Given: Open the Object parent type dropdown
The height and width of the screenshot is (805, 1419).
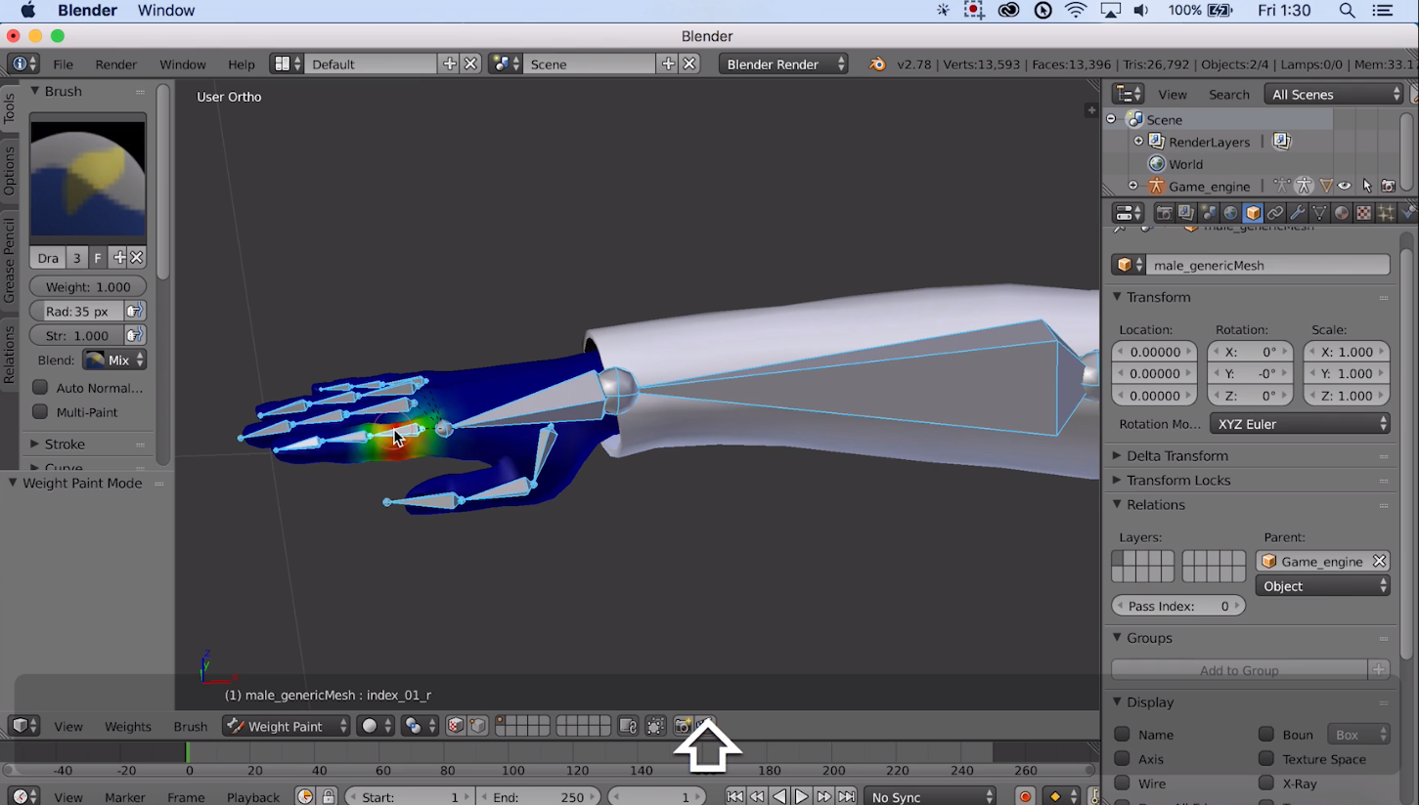Looking at the screenshot, I should pos(1323,586).
